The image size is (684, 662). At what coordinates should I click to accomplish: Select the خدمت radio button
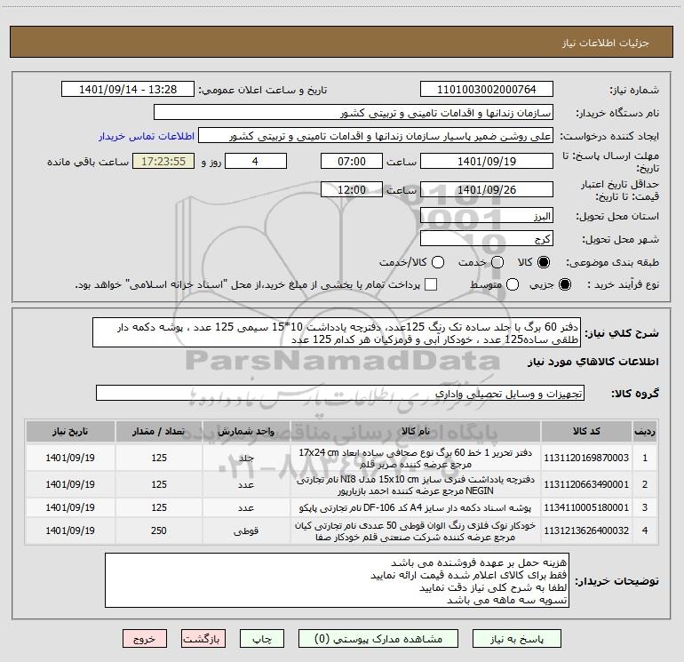click(x=497, y=262)
